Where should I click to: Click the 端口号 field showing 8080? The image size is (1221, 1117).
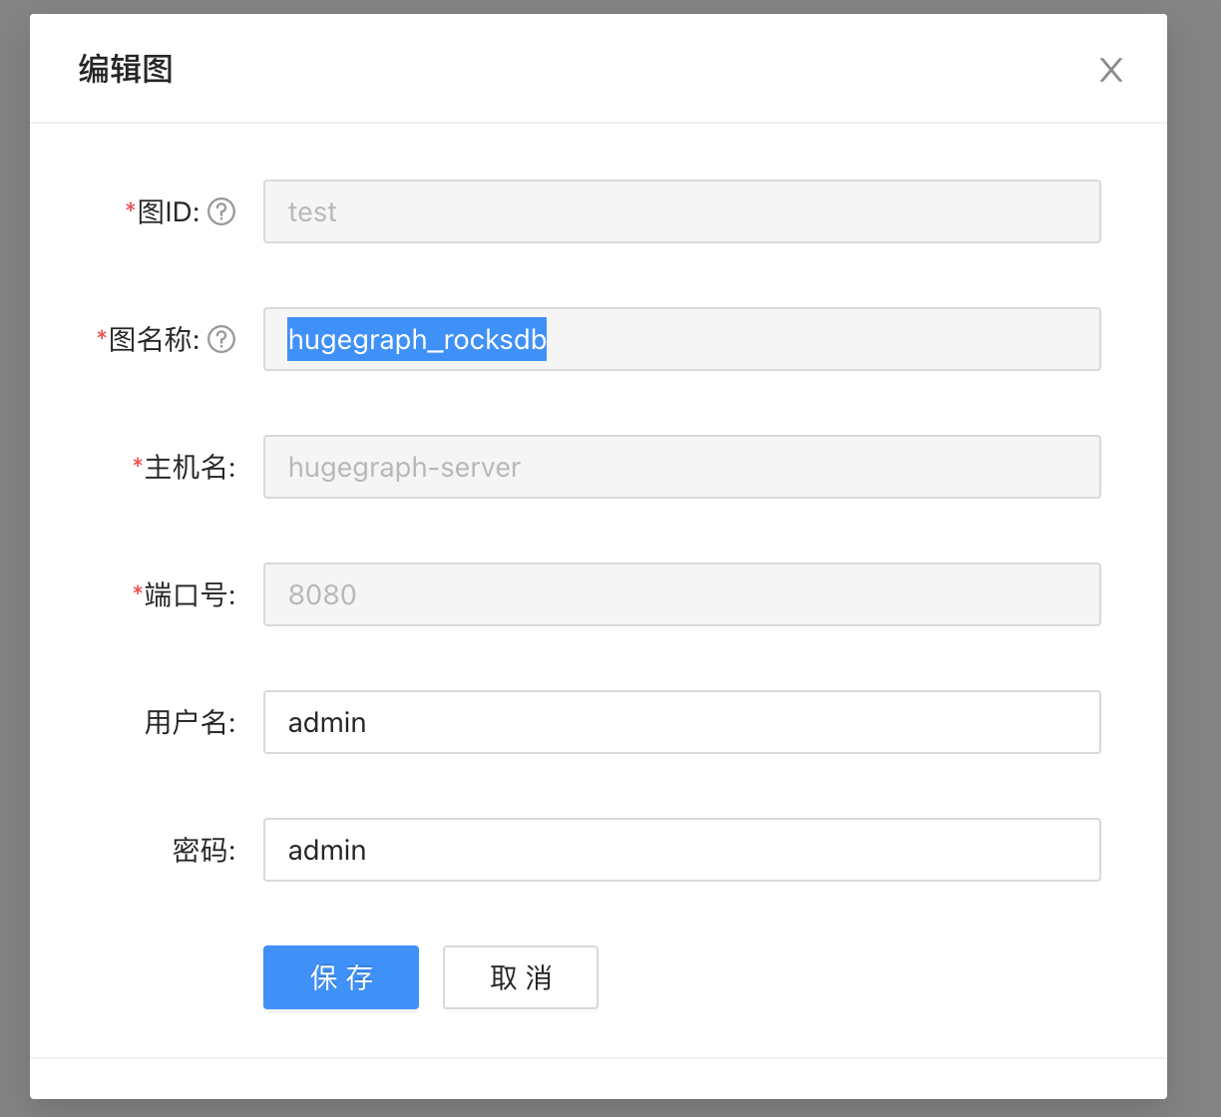coord(681,594)
